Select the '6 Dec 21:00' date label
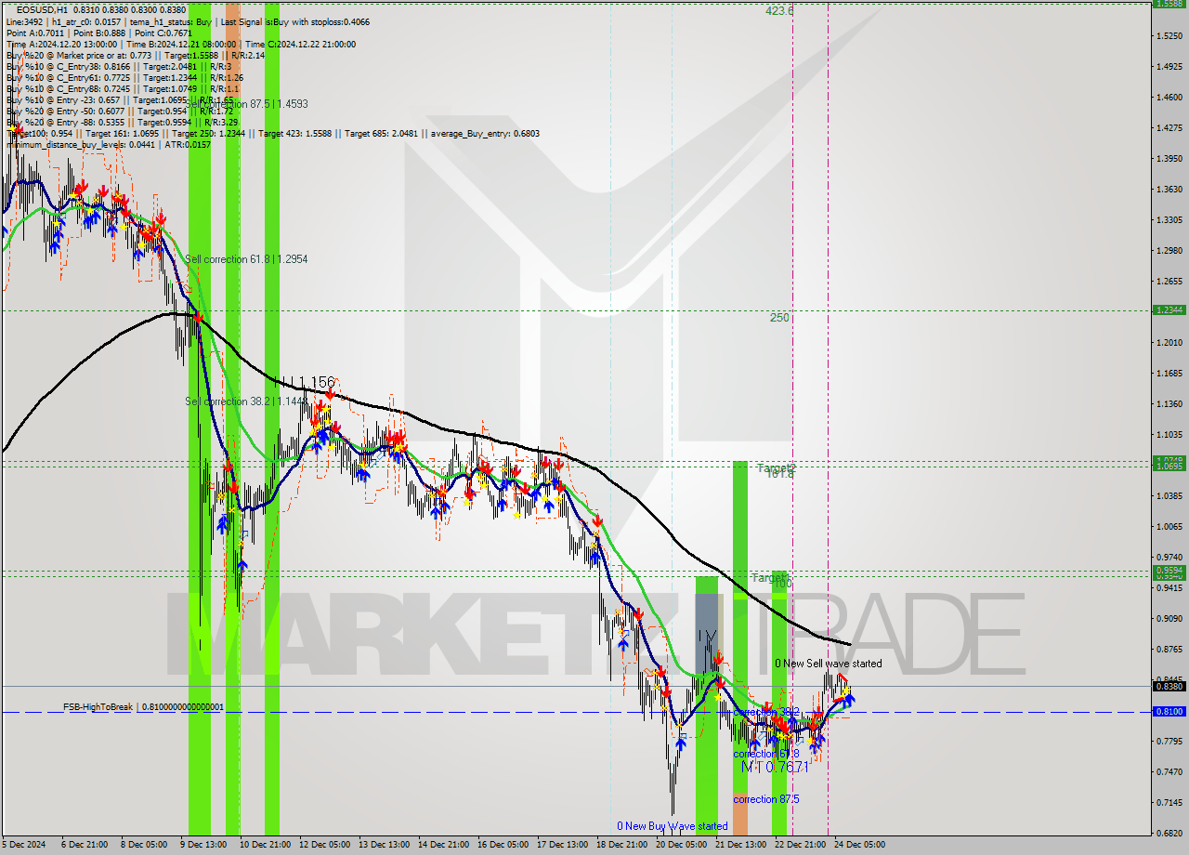 (84, 845)
